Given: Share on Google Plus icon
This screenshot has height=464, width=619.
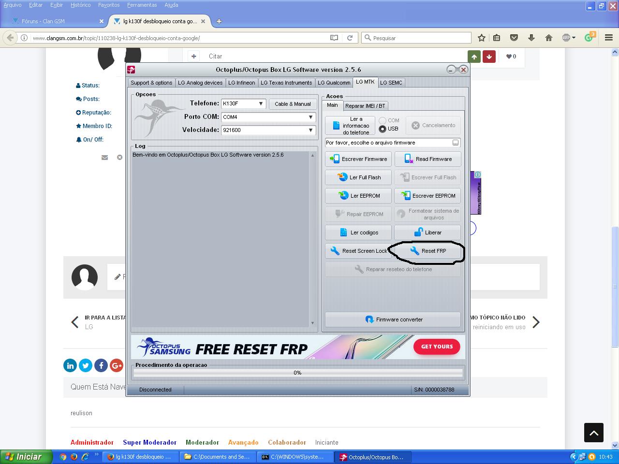Looking at the screenshot, I should [117, 365].
